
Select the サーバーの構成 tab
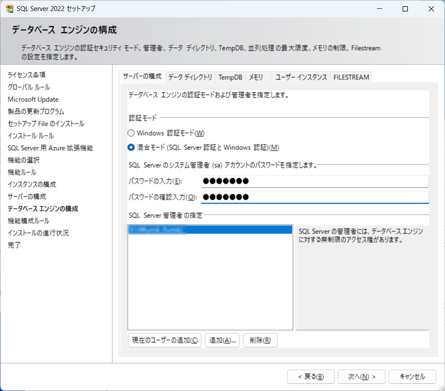[x=142, y=76]
